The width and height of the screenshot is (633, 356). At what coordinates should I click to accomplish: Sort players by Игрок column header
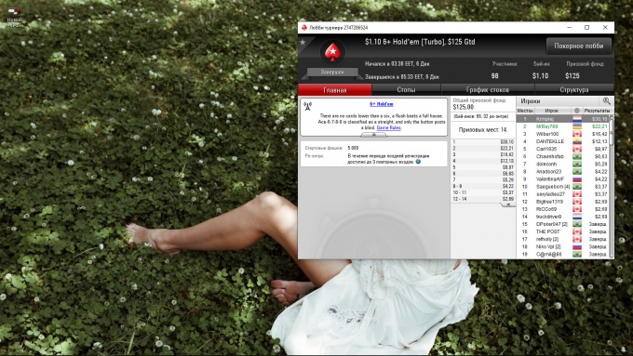552,111
